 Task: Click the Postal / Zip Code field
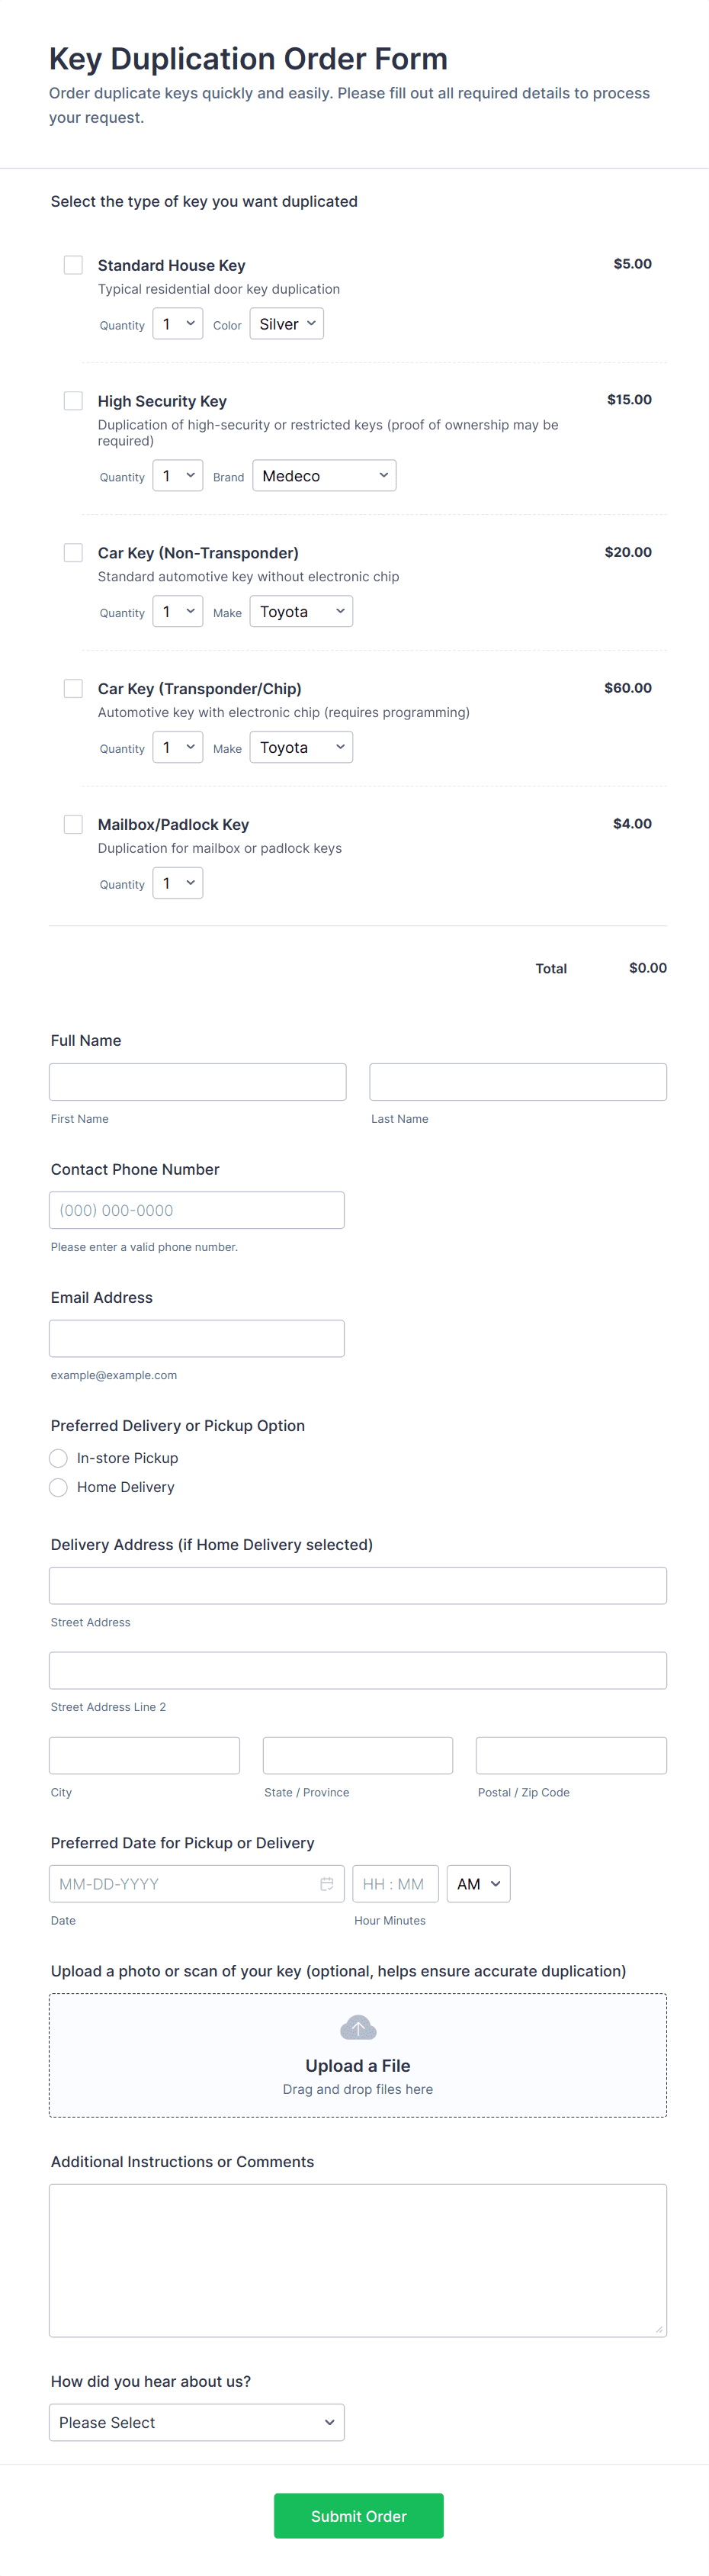[x=571, y=1755]
